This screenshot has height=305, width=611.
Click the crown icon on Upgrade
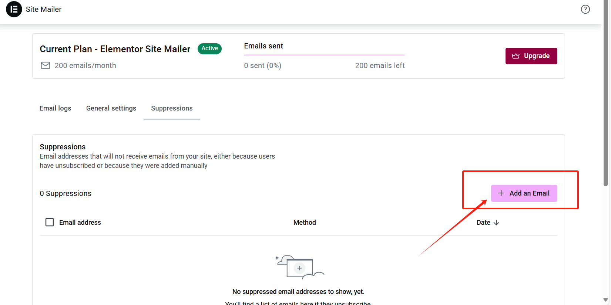pos(516,56)
